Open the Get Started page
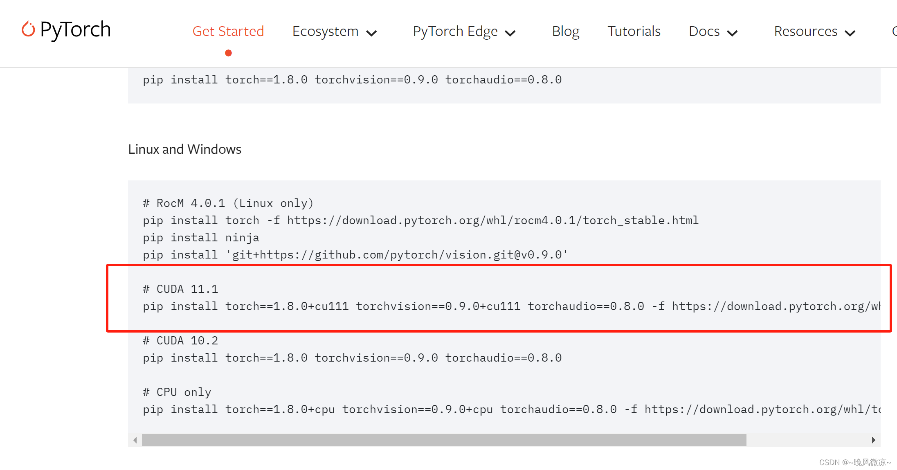 228,31
